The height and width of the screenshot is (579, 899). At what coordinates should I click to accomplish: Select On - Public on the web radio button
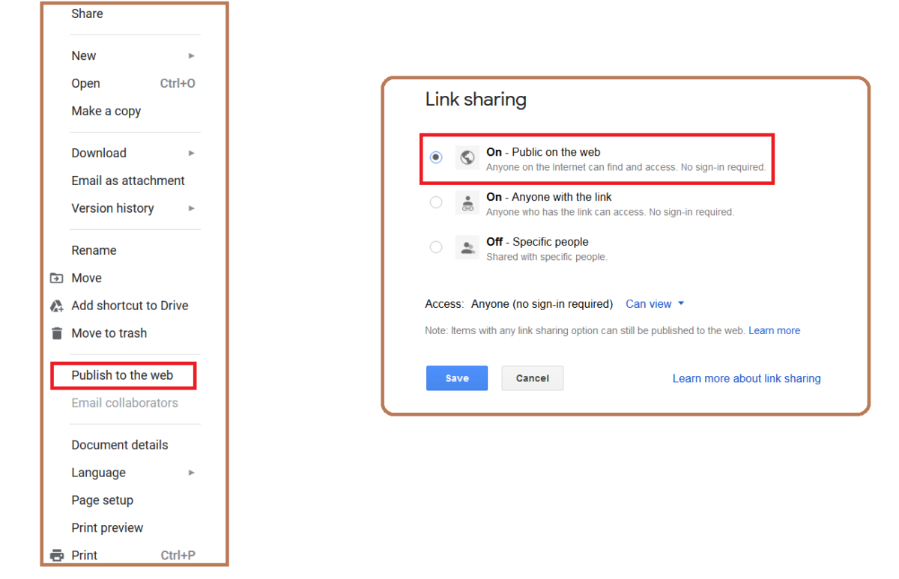click(436, 157)
